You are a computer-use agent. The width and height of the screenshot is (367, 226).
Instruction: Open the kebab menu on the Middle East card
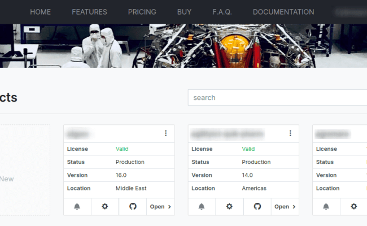point(165,133)
